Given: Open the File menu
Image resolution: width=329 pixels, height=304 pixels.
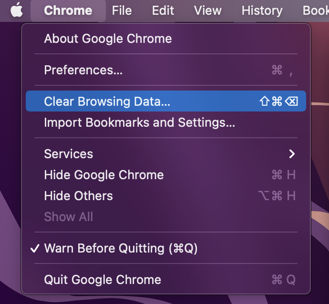Looking at the screenshot, I should (122, 10).
